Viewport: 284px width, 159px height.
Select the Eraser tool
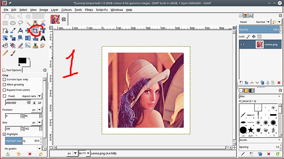pos(20,46)
